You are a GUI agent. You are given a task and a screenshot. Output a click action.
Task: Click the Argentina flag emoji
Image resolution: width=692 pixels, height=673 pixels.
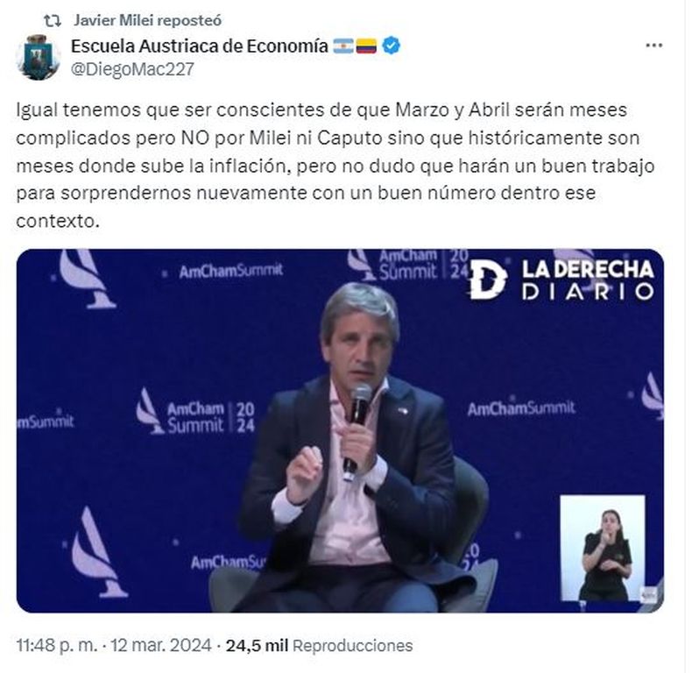pyautogui.click(x=342, y=46)
